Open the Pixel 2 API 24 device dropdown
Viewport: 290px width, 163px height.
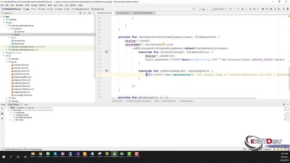pyautogui.click(x=219, y=9)
